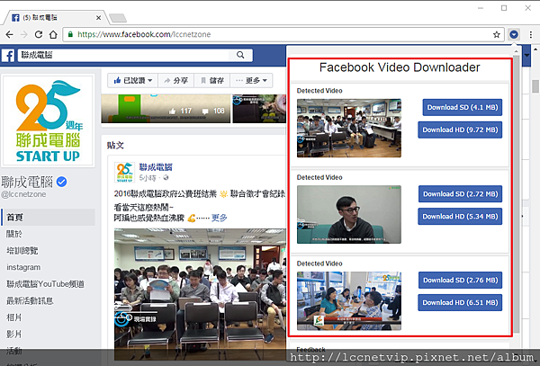Expand the 更多 more dropdown

click(251, 81)
